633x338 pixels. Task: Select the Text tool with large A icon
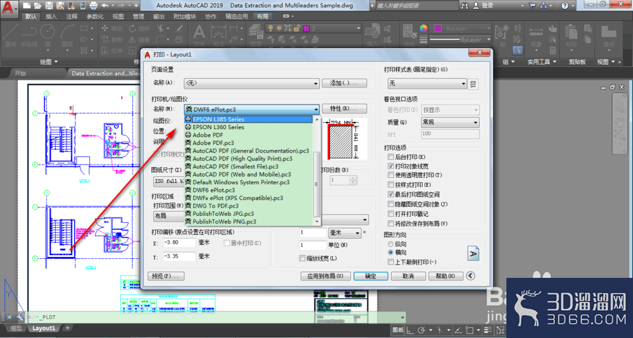(x=199, y=35)
